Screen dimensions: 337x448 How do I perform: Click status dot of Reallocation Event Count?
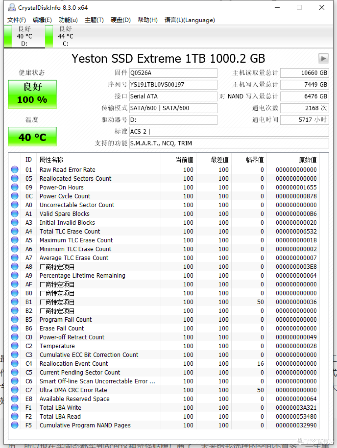[x=15, y=363]
